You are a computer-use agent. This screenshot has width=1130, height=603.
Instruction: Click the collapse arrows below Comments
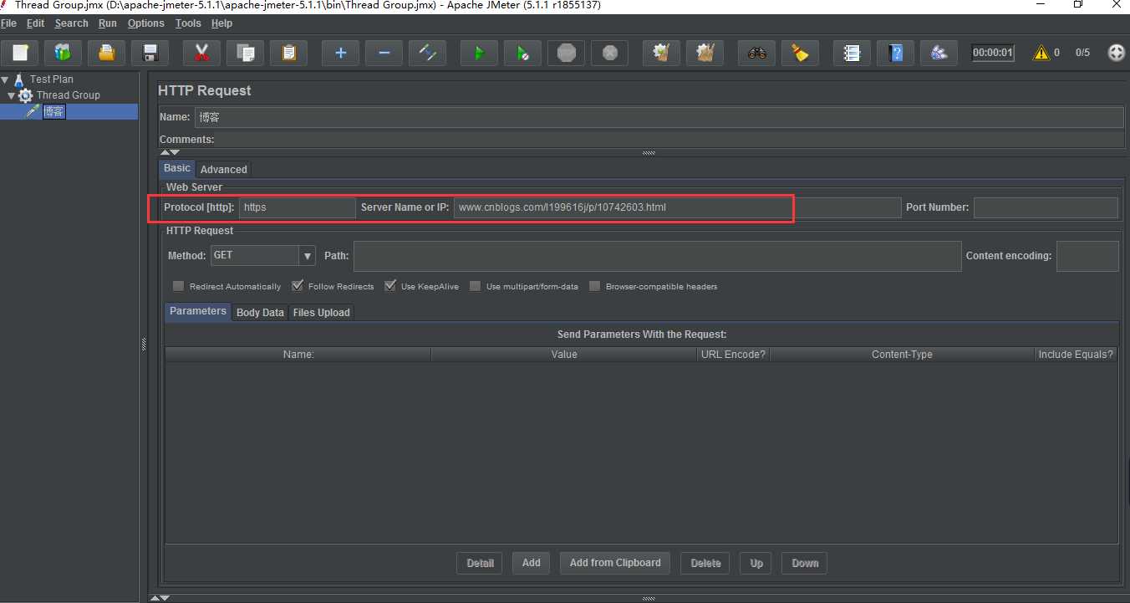click(x=170, y=152)
